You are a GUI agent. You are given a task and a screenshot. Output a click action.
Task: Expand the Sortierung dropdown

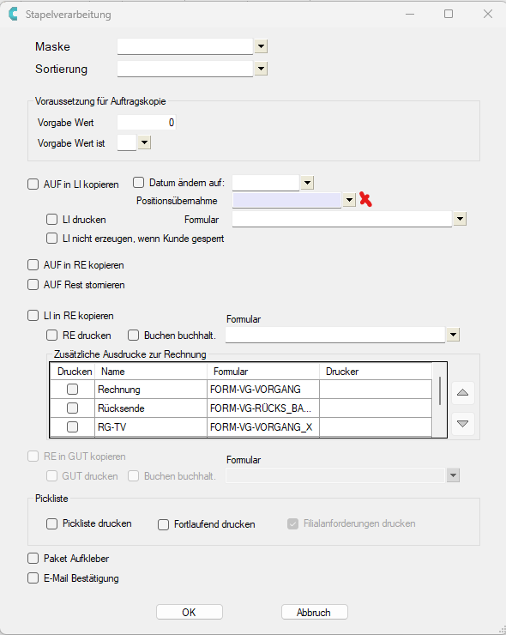point(261,69)
